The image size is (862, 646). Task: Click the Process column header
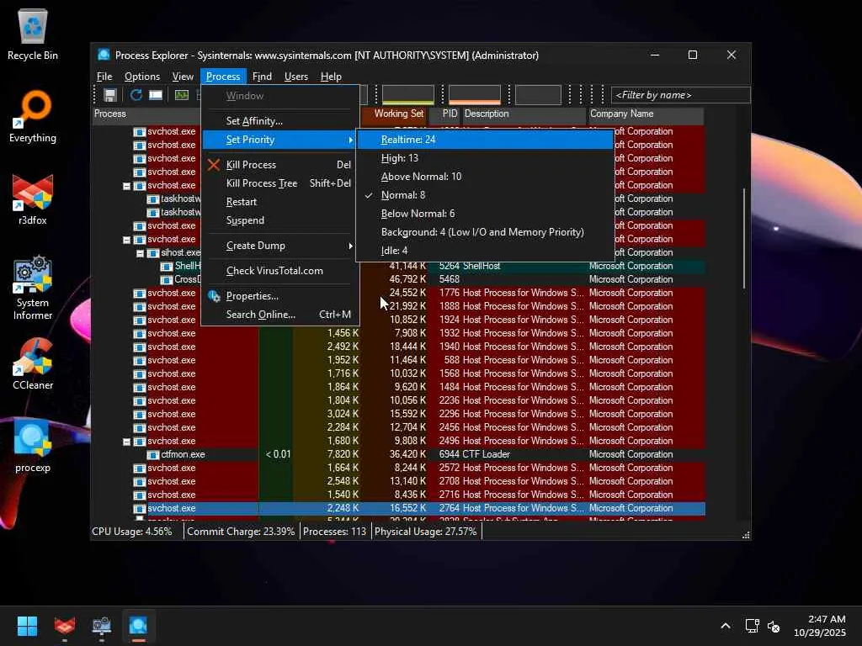coord(146,114)
